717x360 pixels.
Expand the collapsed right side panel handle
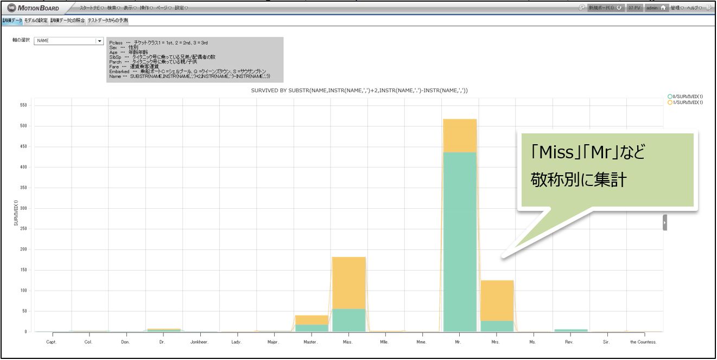coord(665,222)
